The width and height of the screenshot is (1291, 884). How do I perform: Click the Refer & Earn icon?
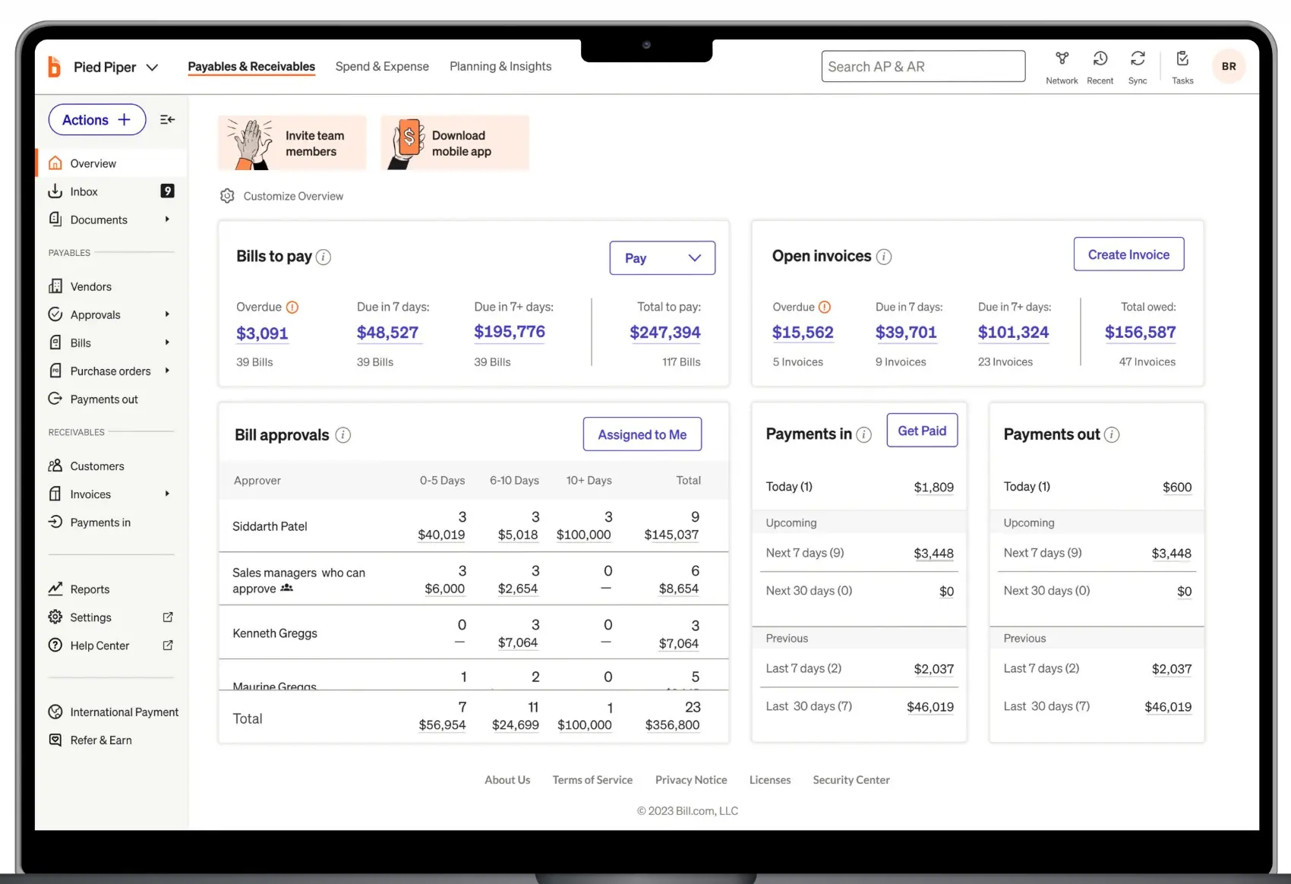point(55,740)
